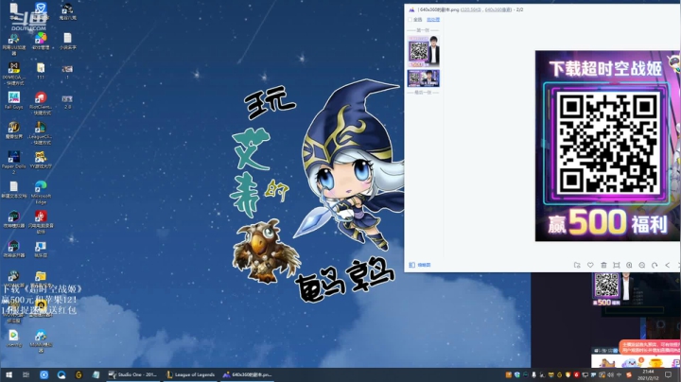Viewport: 681px width, 382px height.
Task: Open the new text document file icon
Action: pyautogui.click(x=13, y=189)
